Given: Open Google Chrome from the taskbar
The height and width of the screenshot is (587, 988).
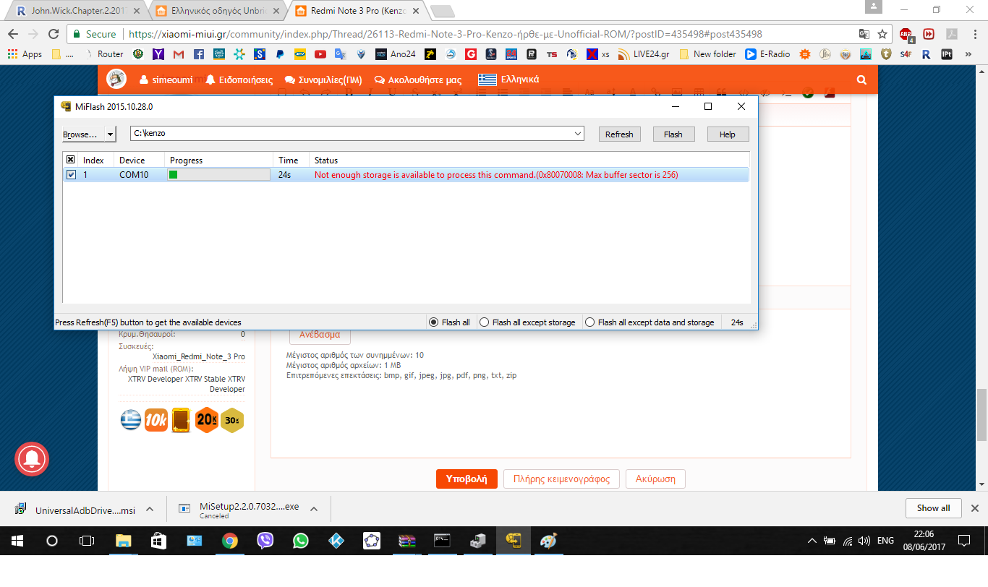Looking at the screenshot, I should pos(230,540).
